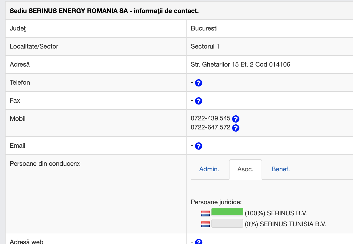Screen dimensions: 353x244
Task: Click the Bucuresti county value
Action: tap(204, 28)
